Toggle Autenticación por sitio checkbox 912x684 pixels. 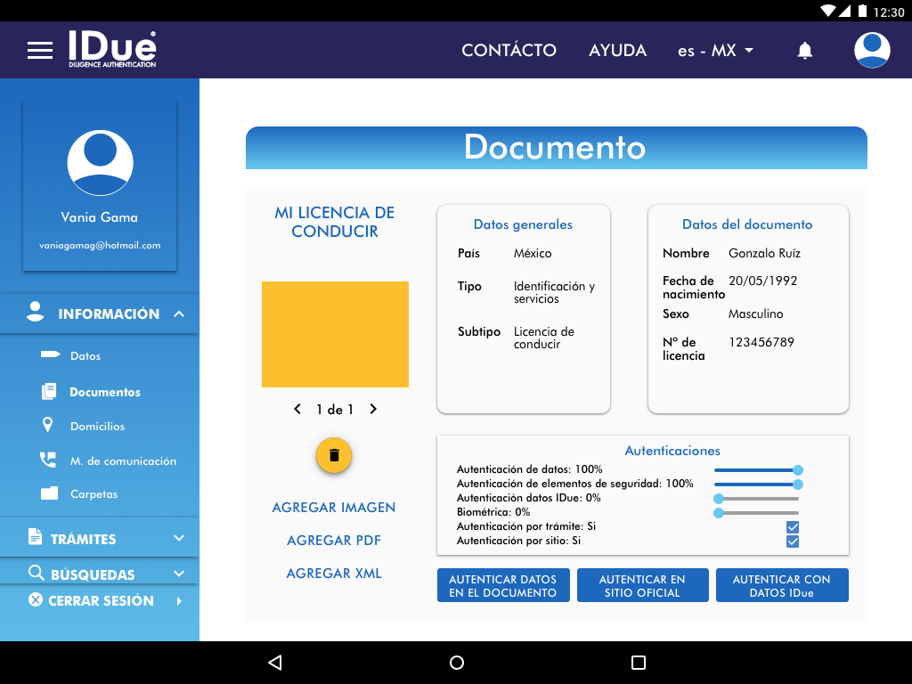[793, 541]
